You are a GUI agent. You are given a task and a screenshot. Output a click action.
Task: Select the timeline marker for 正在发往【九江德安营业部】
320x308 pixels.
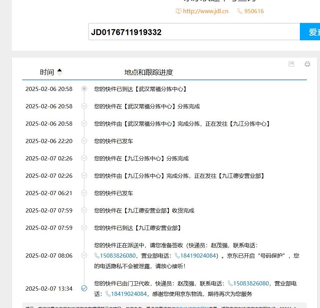tap(84, 175)
